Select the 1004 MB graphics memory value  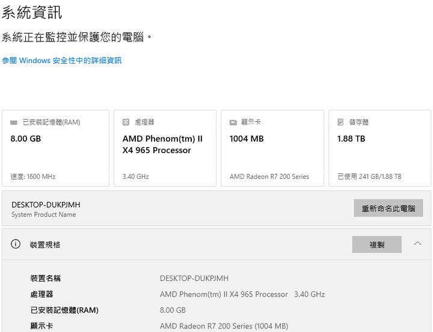(x=247, y=139)
